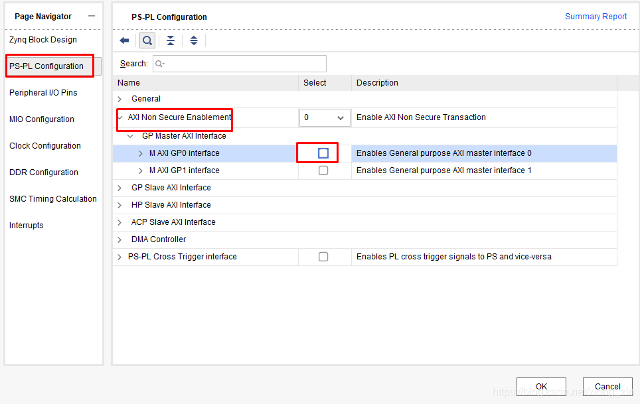Screen dimensions: 640x404
Task: Enable the M AXI GP0 interface checkbox
Action: click(x=323, y=153)
